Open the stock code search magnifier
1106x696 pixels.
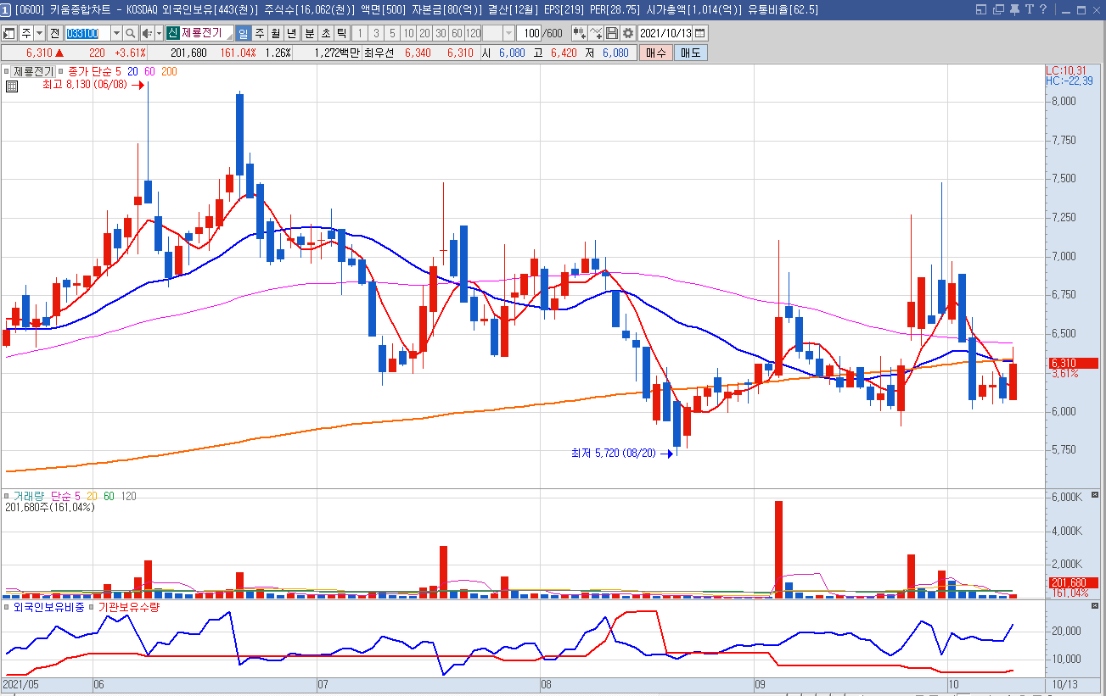coord(131,33)
